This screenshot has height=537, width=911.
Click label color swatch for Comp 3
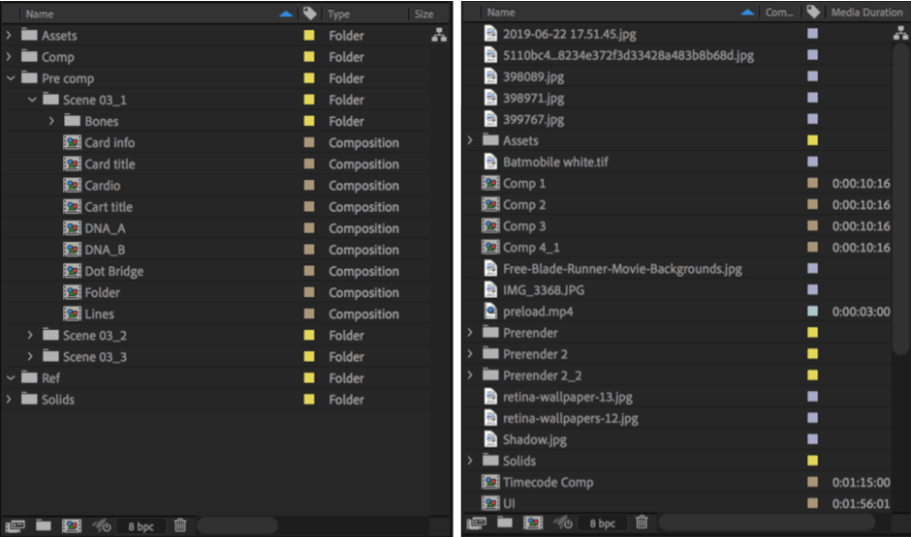click(x=812, y=226)
